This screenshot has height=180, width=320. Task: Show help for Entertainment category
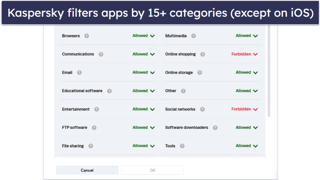coord(96,109)
